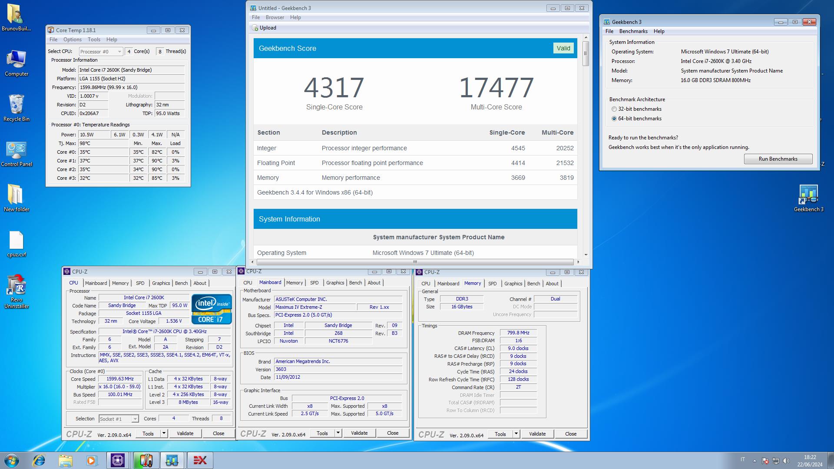Open Browser menu in Geekbench results window
The width and height of the screenshot is (834, 469).
pyautogui.click(x=275, y=17)
